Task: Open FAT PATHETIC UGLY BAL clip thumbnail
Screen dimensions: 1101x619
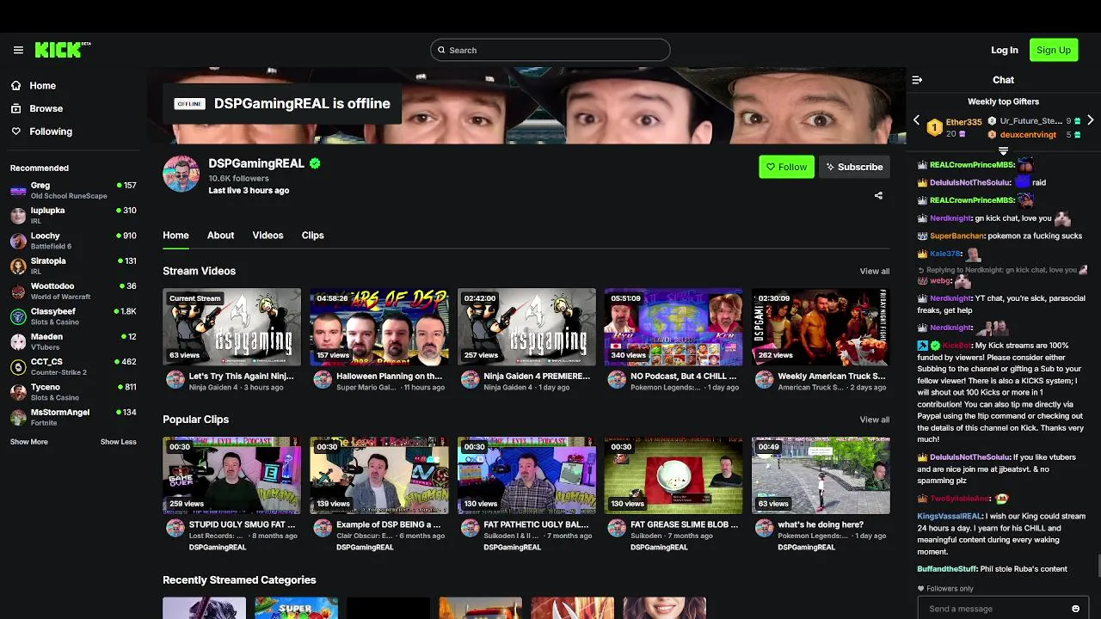Action: [x=526, y=475]
